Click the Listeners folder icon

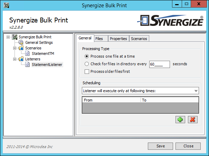[21, 59]
